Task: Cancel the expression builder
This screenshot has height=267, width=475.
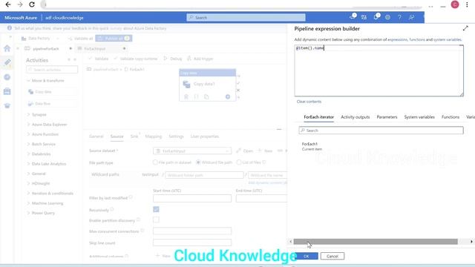Action: click(332, 256)
